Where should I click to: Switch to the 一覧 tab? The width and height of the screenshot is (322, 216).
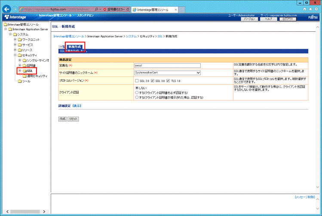[x=62, y=47]
